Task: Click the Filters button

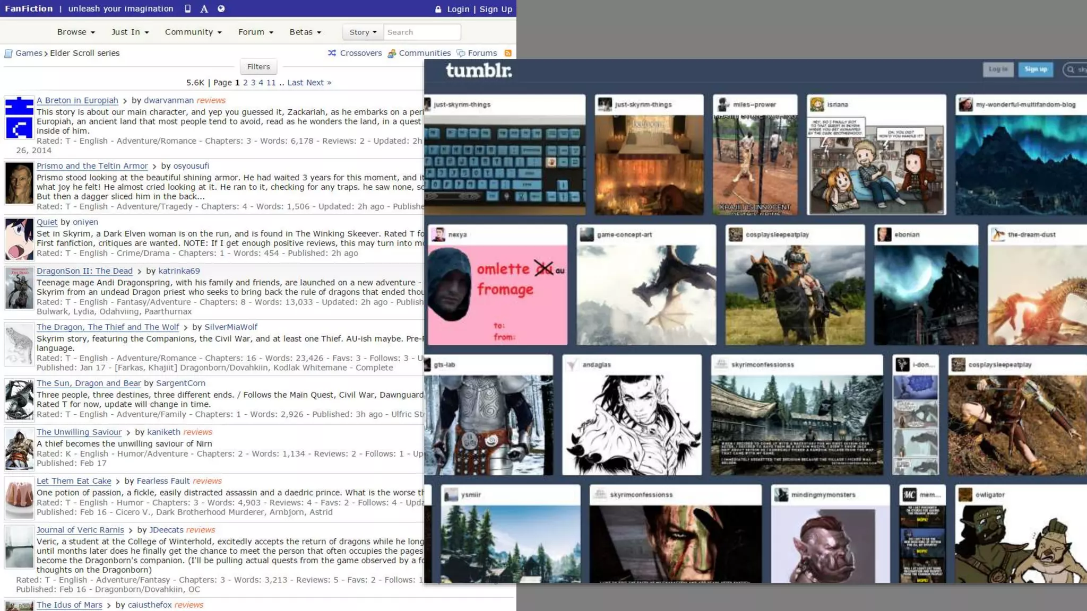Action: pyautogui.click(x=258, y=67)
